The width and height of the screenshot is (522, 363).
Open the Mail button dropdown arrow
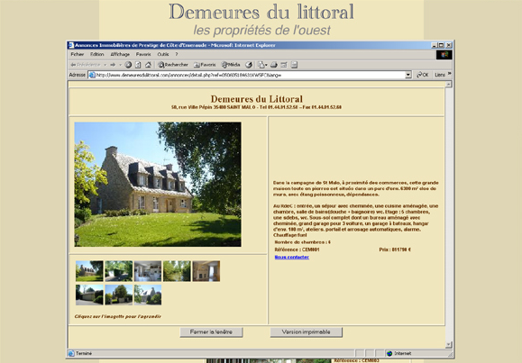266,65
